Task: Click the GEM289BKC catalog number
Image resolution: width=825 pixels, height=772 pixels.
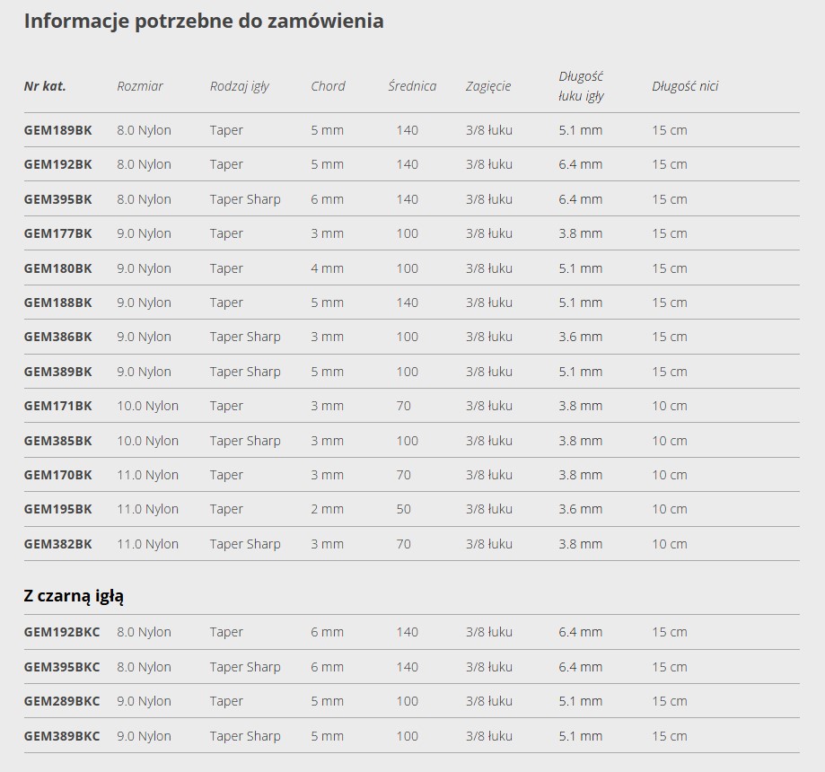Action: click(62, 701)
